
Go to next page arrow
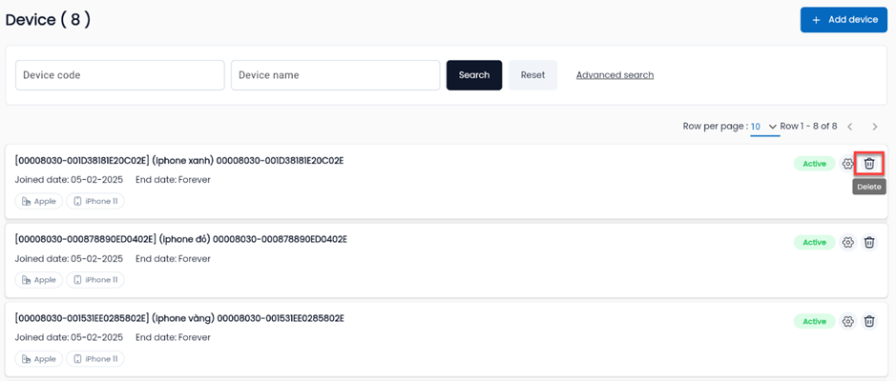[x=875, y=127]
